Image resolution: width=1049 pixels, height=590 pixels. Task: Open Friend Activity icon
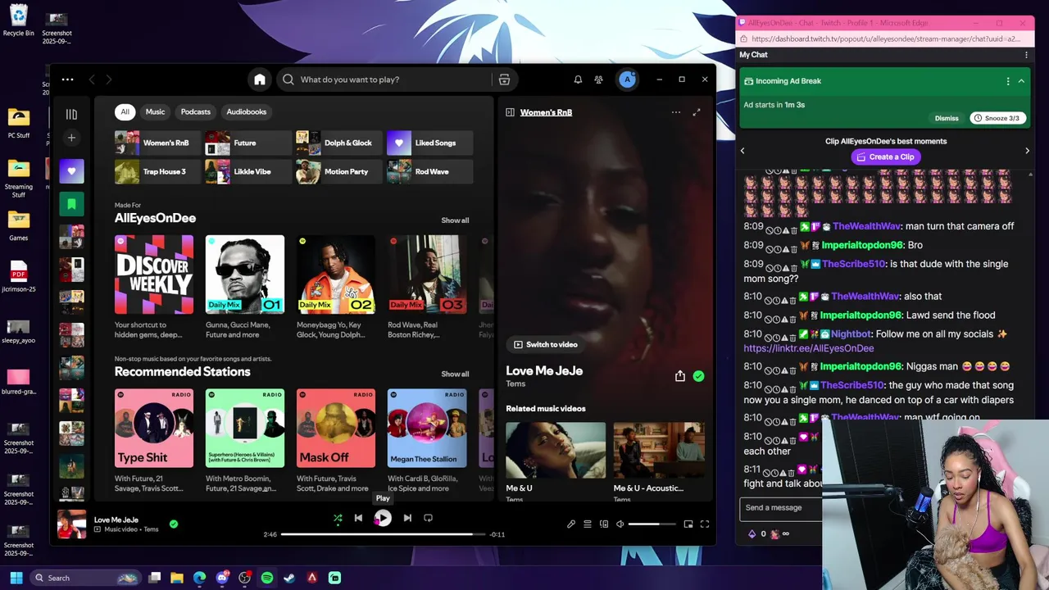click(598, 79)
